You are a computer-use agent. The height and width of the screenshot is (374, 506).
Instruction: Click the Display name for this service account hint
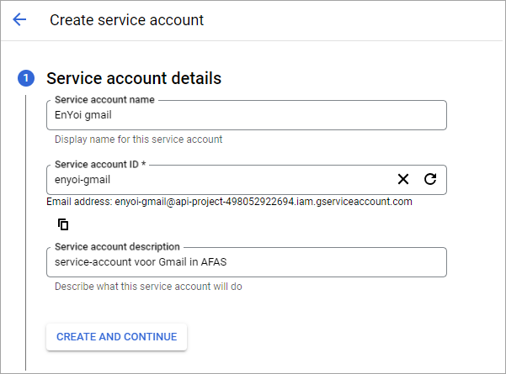(x=138, y=140)
